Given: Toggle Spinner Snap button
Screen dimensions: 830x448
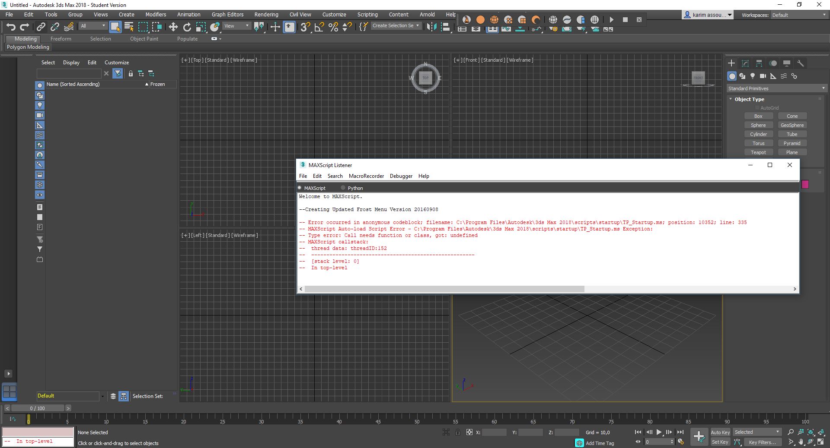Looking at the screenshot, I should pyautogui.click(x=347, y=27).
